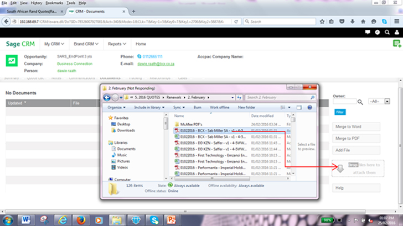The image size is (403, 226).
Task: Open the Explorer address history dropdown arrow
Action: (232, 97)
